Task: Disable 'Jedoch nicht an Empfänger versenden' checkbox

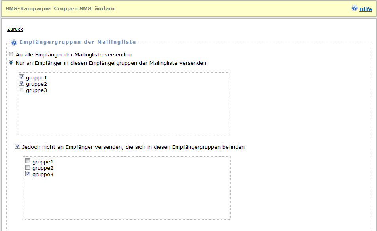Action: pos(17,147)
